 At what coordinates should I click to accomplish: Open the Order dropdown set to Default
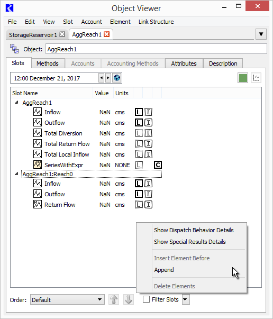(67, 299)
